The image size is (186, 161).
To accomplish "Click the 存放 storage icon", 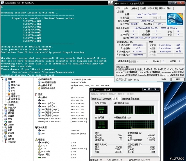I will (x=6, y=119).
